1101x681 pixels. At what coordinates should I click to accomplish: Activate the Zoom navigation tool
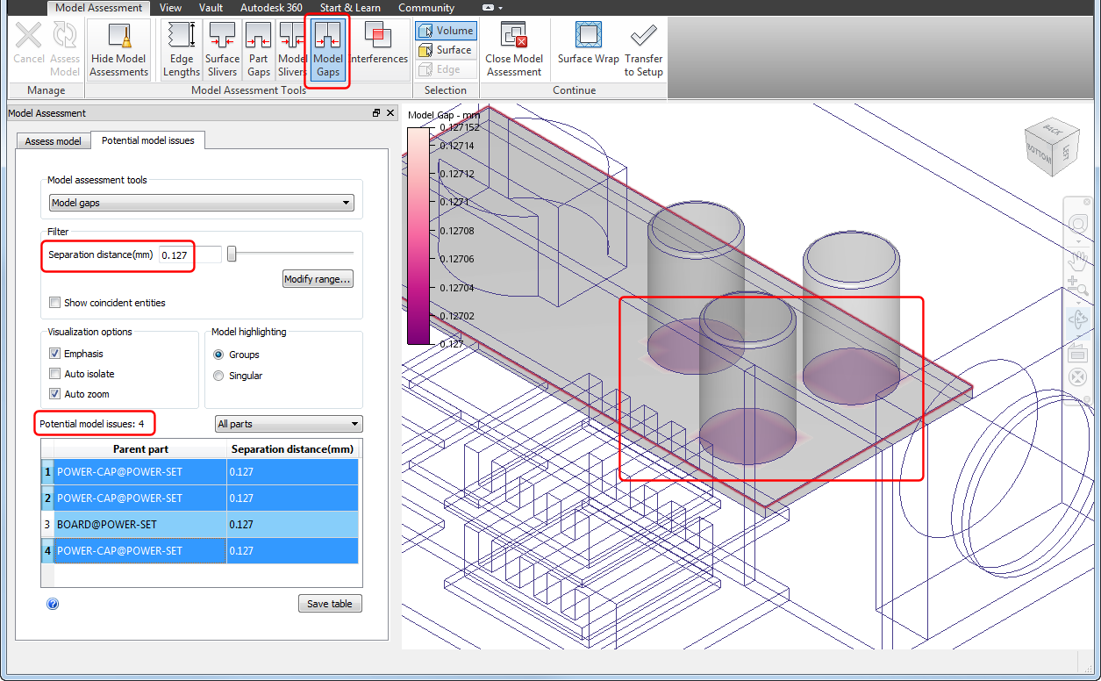pyautogui.click(x=1078, y=287)
